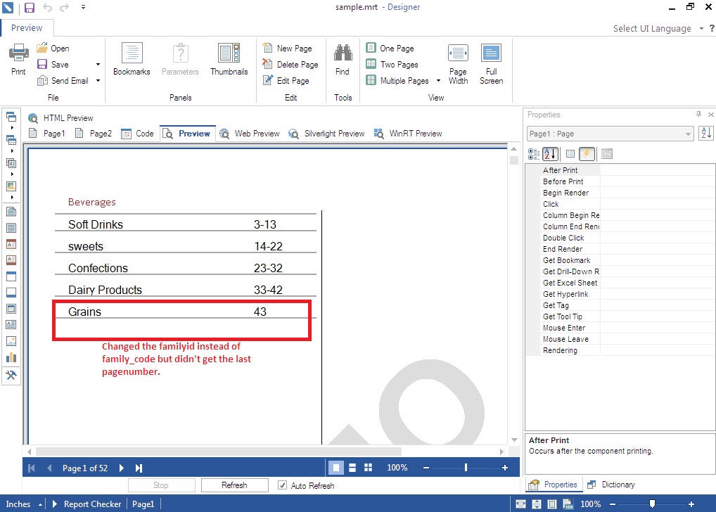The image size is (716, 512).
Task: Switch to the Page2 tab
Action: click(94, 134)
